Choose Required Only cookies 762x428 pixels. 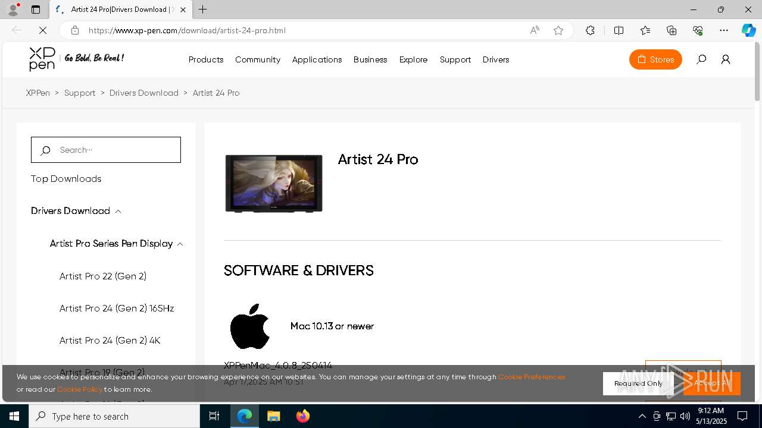coord(638,383)
